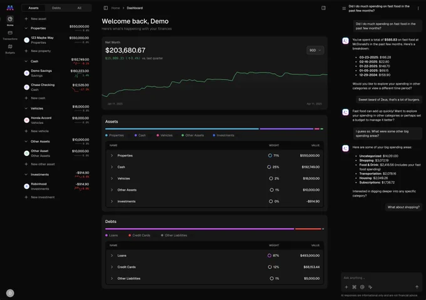Viewport: 426px width, 300px height.
Task: Open the Budgets sidebar icon
Action: click(x=10, y=47)
